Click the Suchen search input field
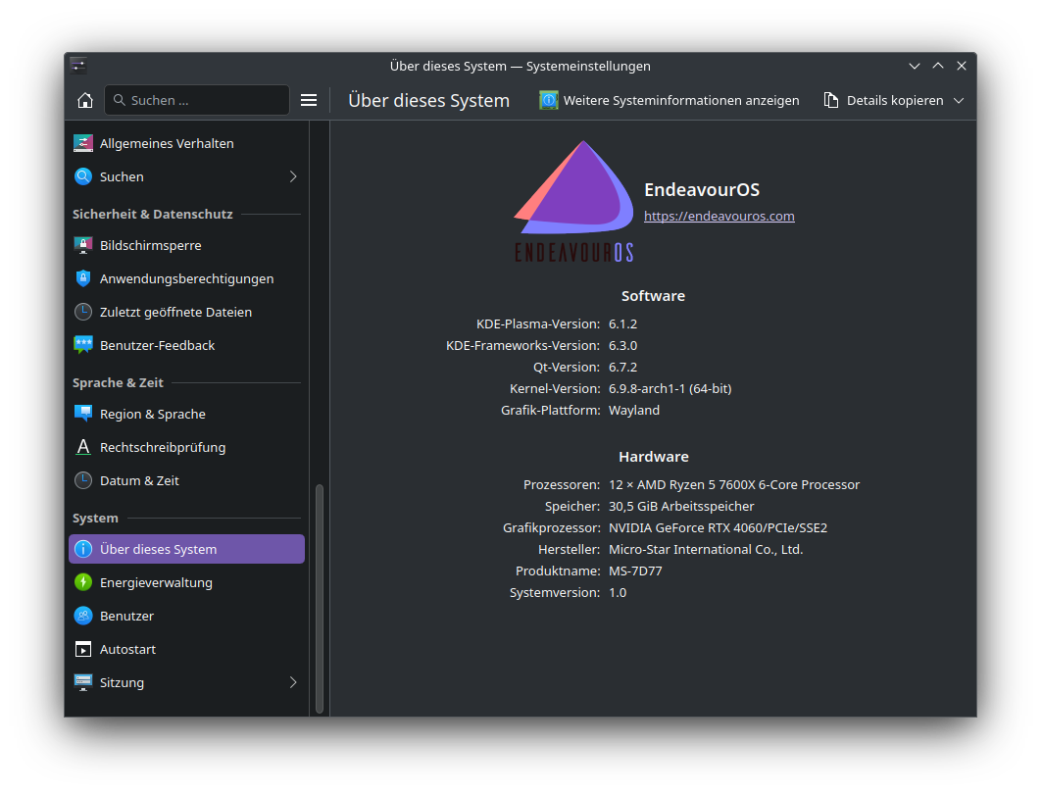The image size is (1042, 794). click(x=197, y=100)
